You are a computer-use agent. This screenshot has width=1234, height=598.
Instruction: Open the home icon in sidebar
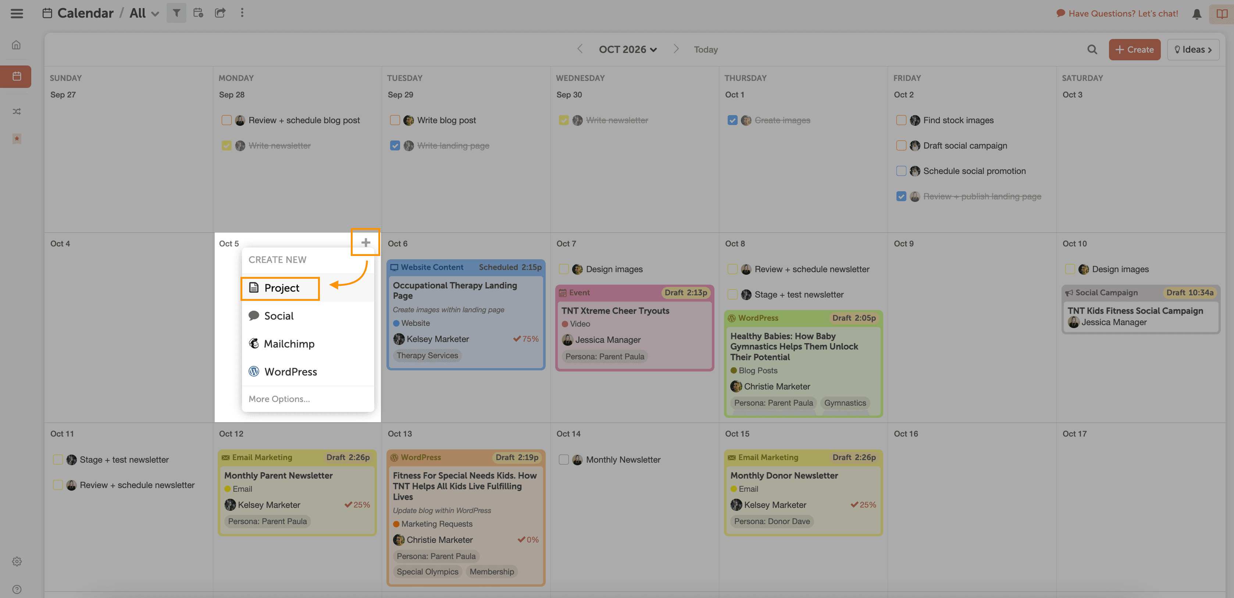click(16, 45)
